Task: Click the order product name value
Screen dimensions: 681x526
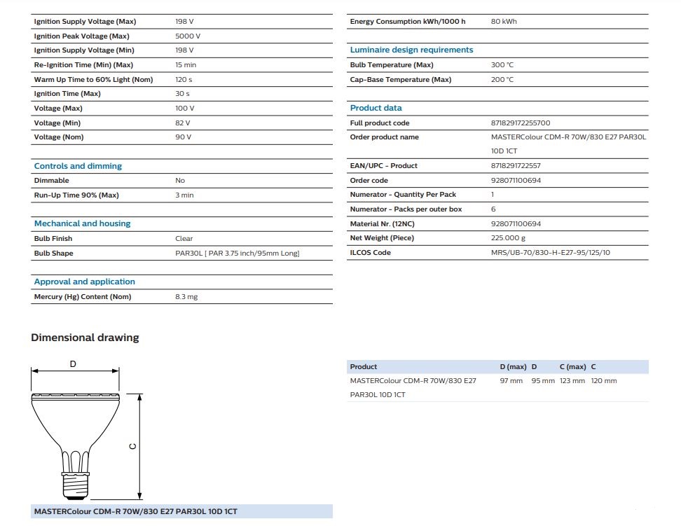Action: coord(568,144)
